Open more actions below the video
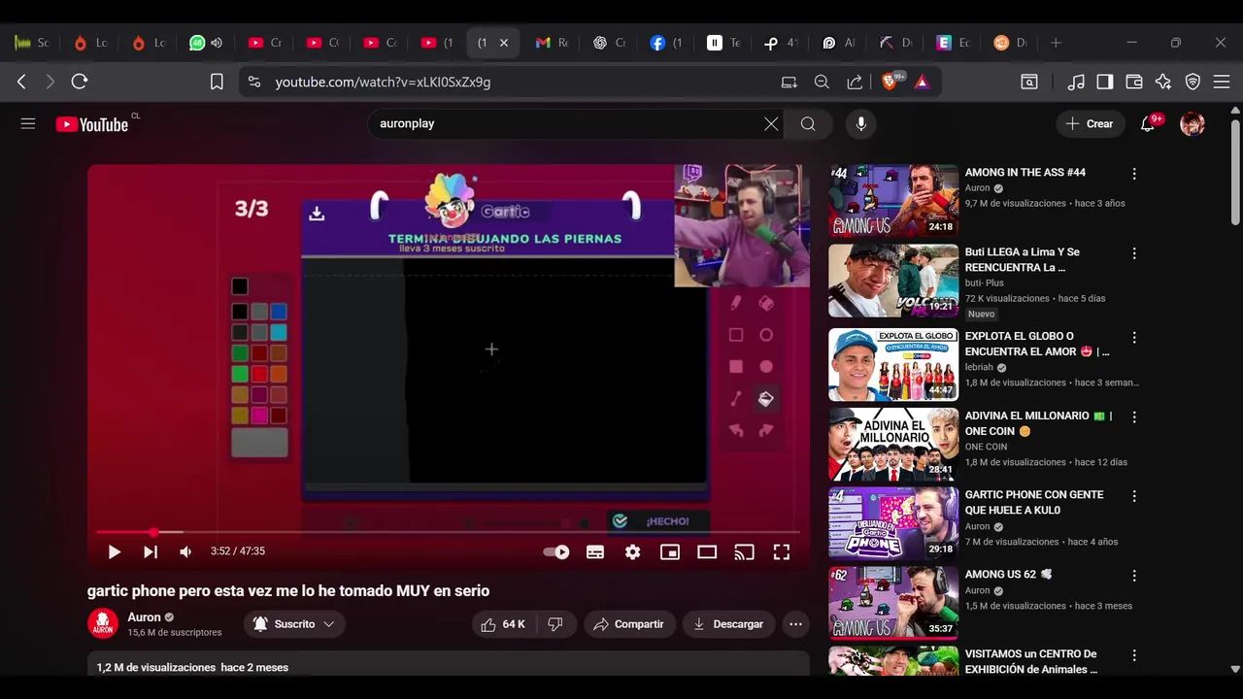The height and width of the screenshot is (699, 1243). point(795,624)
